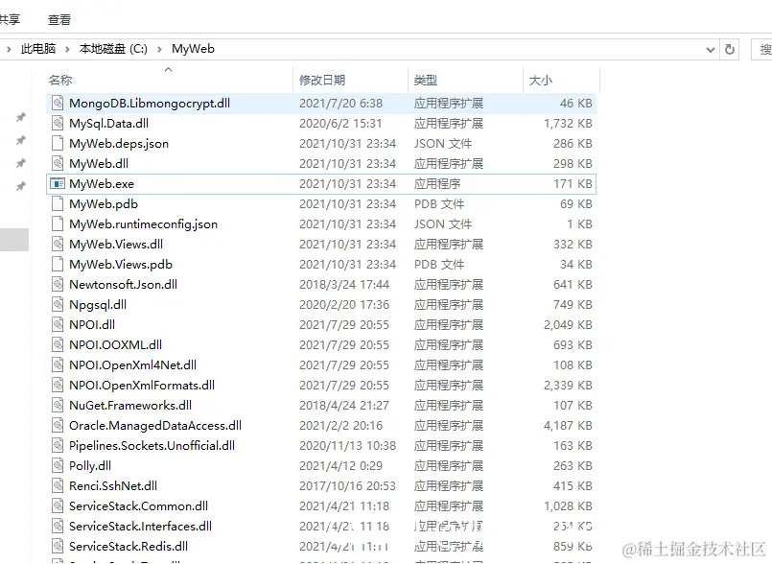Click the Renci.SshNet.dll file icon
This screenshot has height=564, width=772.
pos(58,485)
